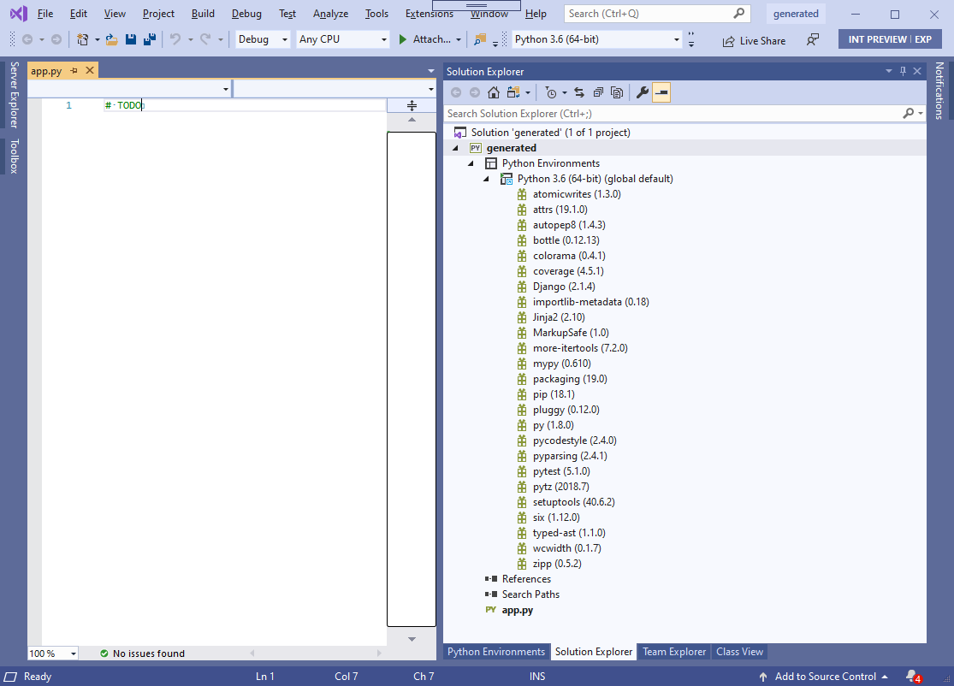The width and height of the screenshot is (954, 686).
Task: Start debugging with the green Attach play icon
Action: (403, 39)
